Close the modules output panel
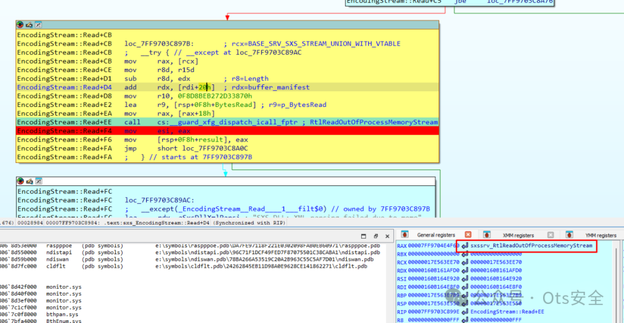 [x=388, y=236]
